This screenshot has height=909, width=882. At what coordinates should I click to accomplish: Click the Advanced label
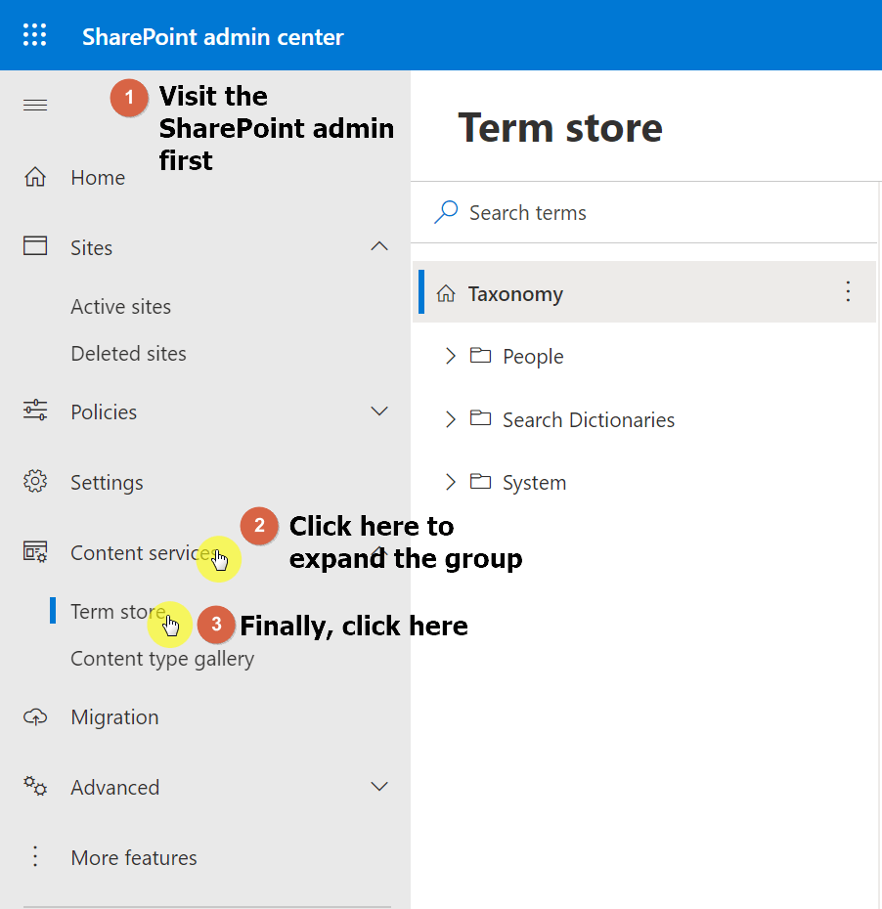point(114,787)
